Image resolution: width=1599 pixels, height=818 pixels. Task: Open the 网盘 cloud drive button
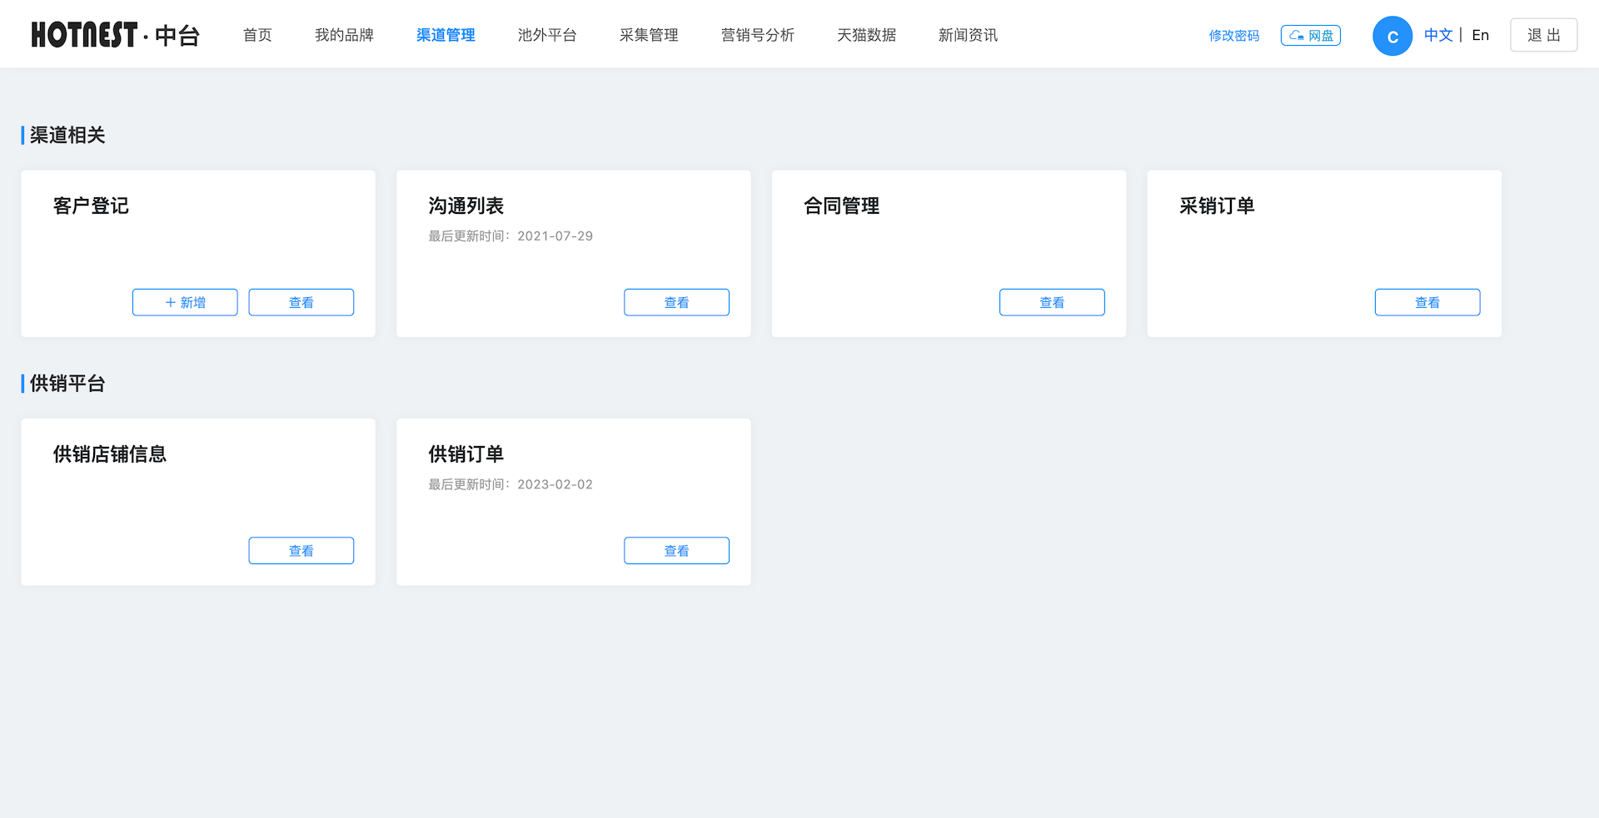1310,36
